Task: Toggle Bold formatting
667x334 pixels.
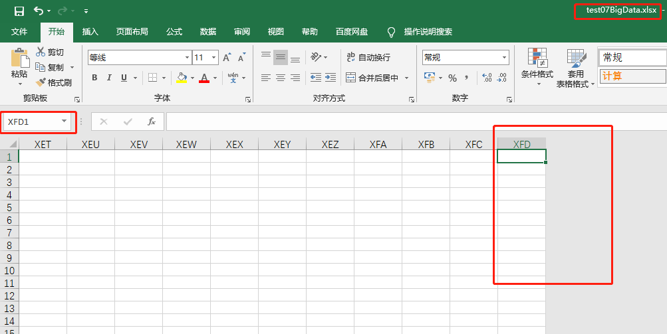Action: pos(94,78)
